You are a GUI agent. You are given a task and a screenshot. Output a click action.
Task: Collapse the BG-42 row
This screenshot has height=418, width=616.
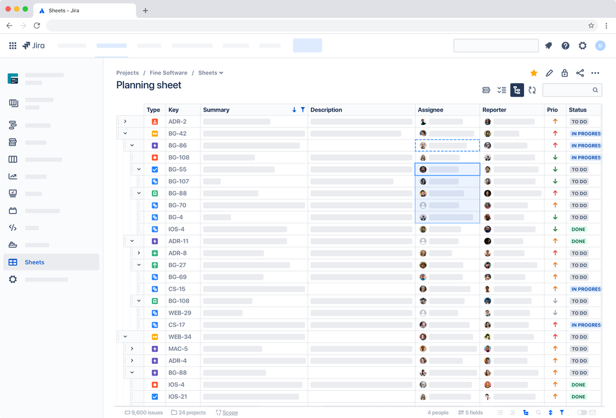click(125, 134)
